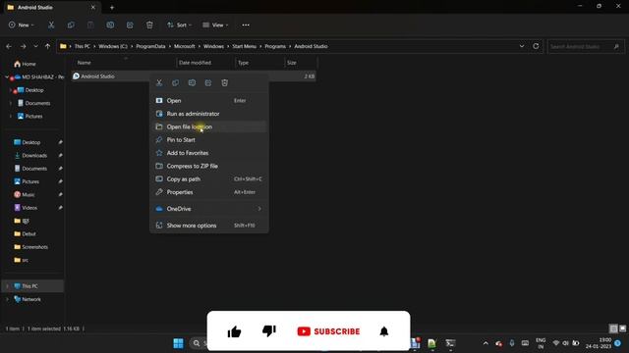Viewport: 629px width, 353px height.
Task: Select the Android Studio shortcut file
Action: 97,76
